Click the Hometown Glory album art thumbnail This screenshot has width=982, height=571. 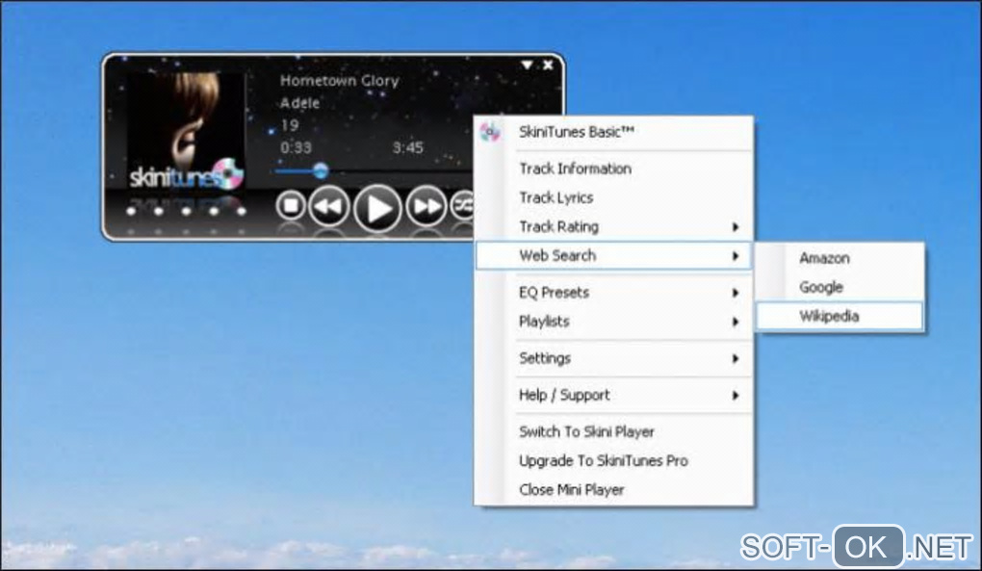point(186,131)
